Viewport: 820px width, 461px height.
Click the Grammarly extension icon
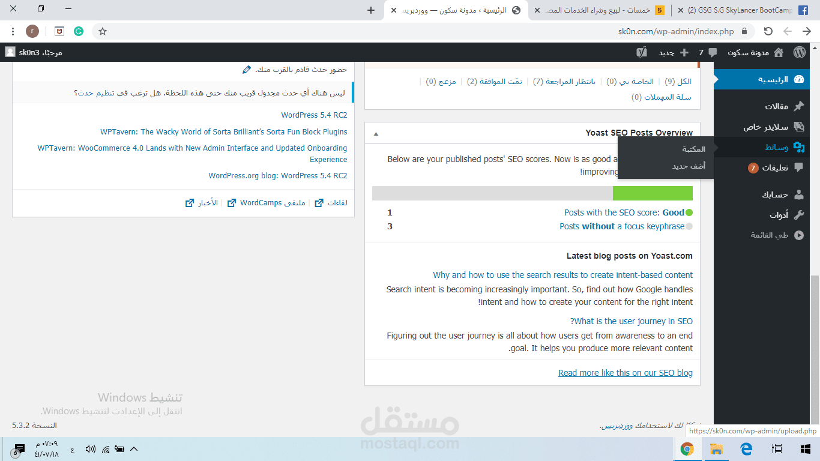pos(79,31)
